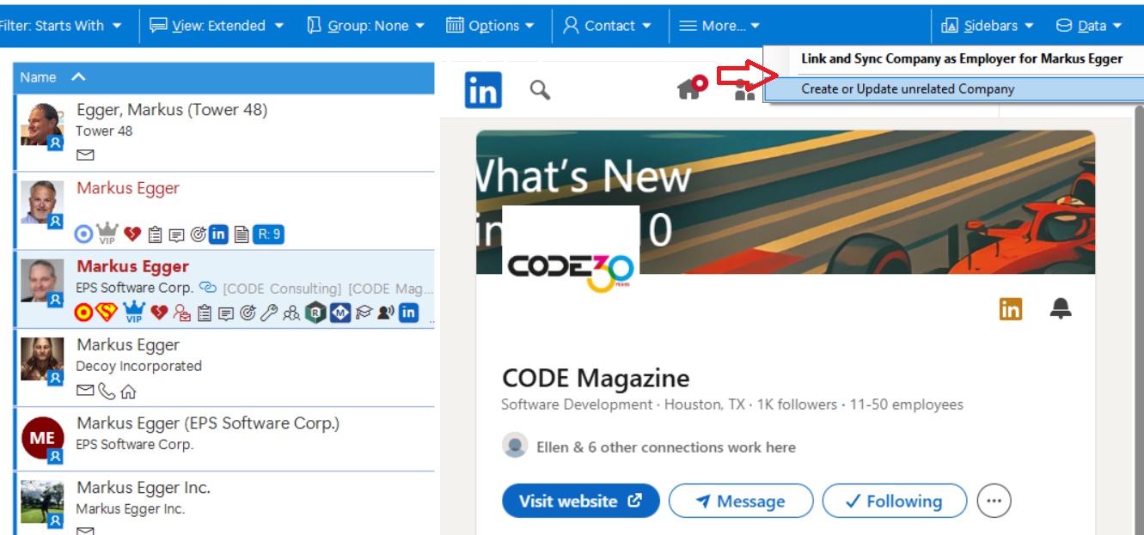Select the Egger, Markus (Tower 48) contact
This screenshot has height=535, width=1144.
(x=225, y=132)
